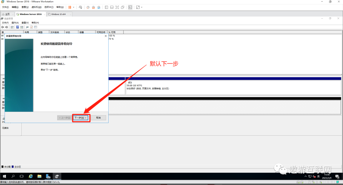Click the 未分配 legend entry
The width and height of the screenshot is (343, 185).
(x=6, y=167)
